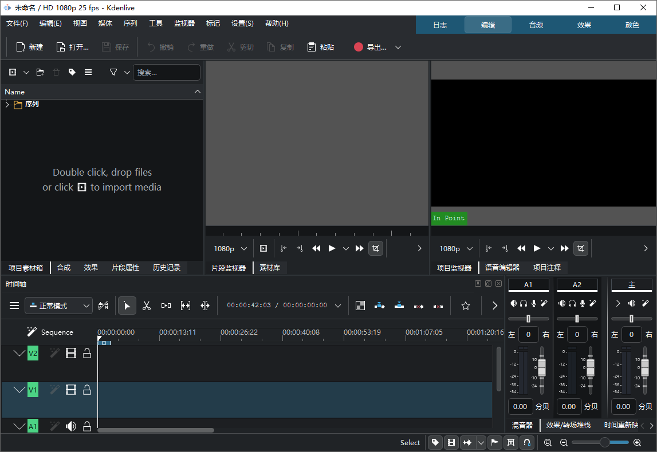The image size is (657, 452).
Task: Open the timeline hamburger menu
Action: click(x=14, y=306)
